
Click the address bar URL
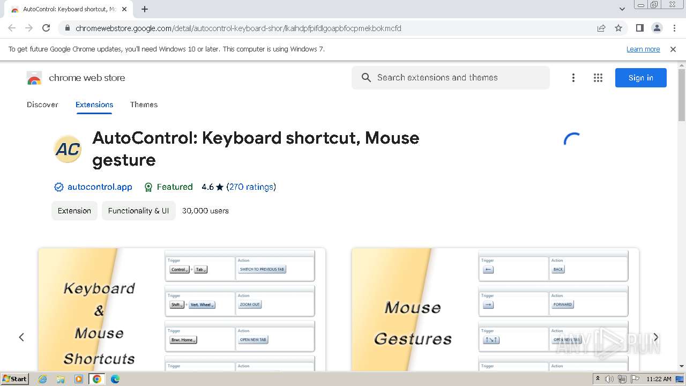[x=238, y=28]
